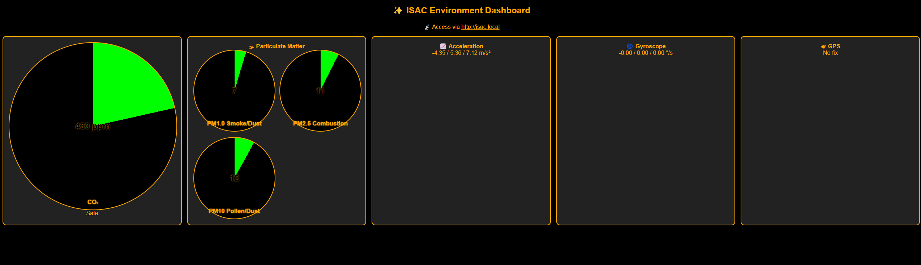Click the sparkles icon beside dashboard title

(x=398, y=11)
